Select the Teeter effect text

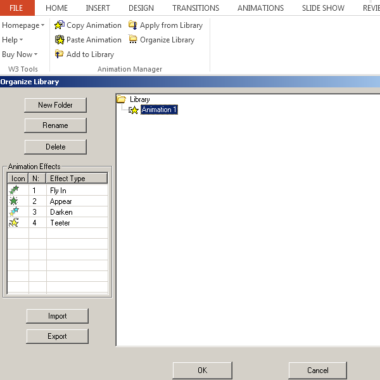[60, 223]
